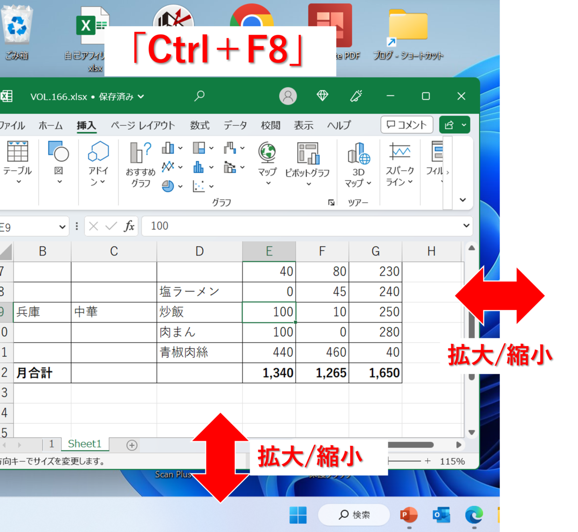Open Microsoft Edge from the taskbar

tap(474, 515)
